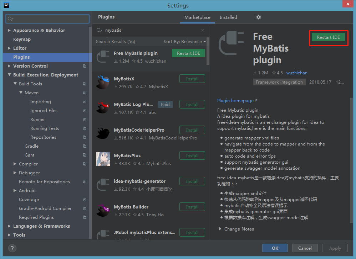Click project-level icon beside Coverage

pos(84,200)
